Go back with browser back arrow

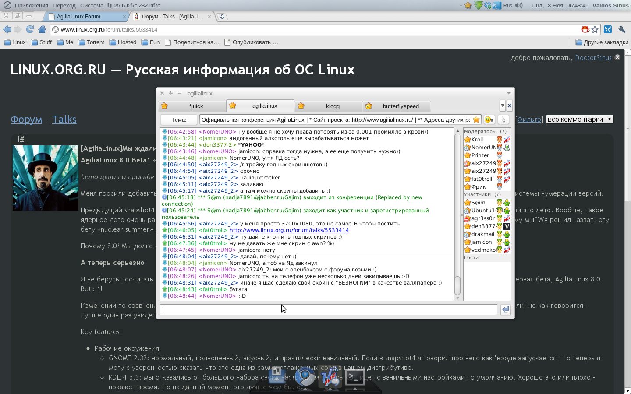coord(7,29)
